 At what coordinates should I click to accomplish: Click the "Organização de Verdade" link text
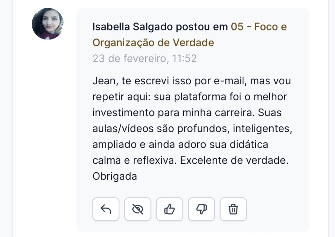click(153, 42)
